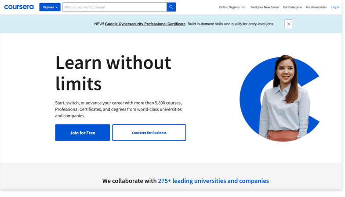Viewport: 345px width, 197px height.
Task: Follow the '275+ leading universities and companies' link
Action: click(213, 181)
